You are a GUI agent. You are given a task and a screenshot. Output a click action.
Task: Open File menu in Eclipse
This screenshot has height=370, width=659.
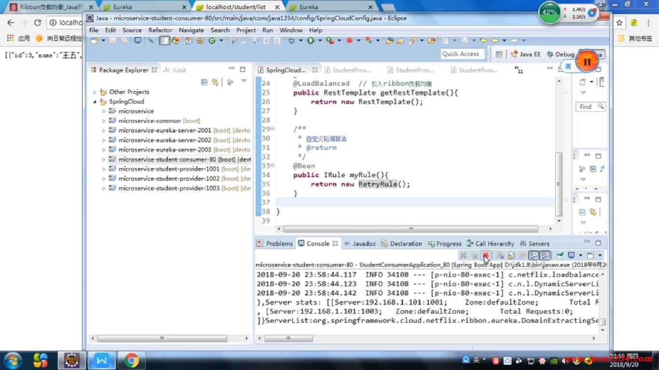coord(94,30)
